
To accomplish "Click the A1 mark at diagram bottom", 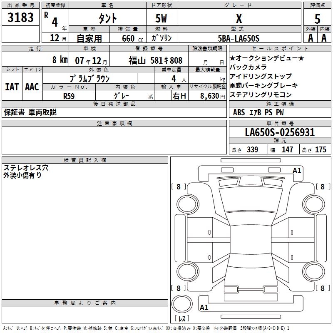I will pos(204,307).
